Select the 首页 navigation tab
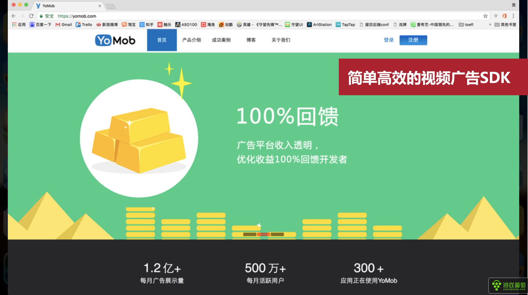This screenshot has height=295, width=528. [x=162, y=40]
